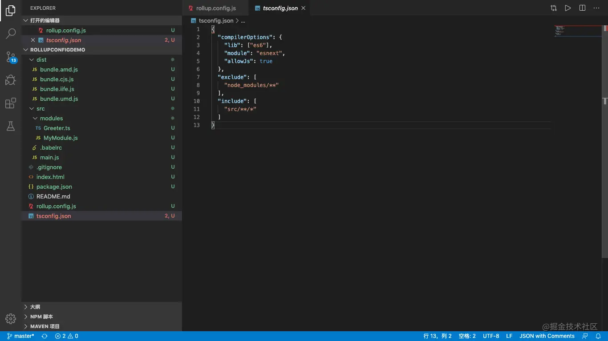Open the Extensions view
This screenshot has height=341, width=608.
(x=11, y=103)
